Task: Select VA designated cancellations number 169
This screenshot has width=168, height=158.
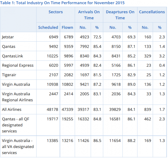Action: [x=148, y=141]
